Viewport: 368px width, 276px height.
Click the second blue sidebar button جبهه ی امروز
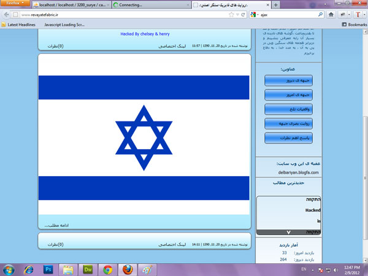[288, 95]
